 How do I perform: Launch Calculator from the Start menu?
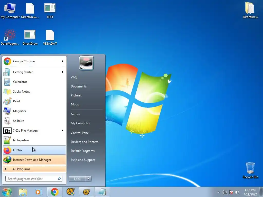pyautogui.click(x=34, y=82)
